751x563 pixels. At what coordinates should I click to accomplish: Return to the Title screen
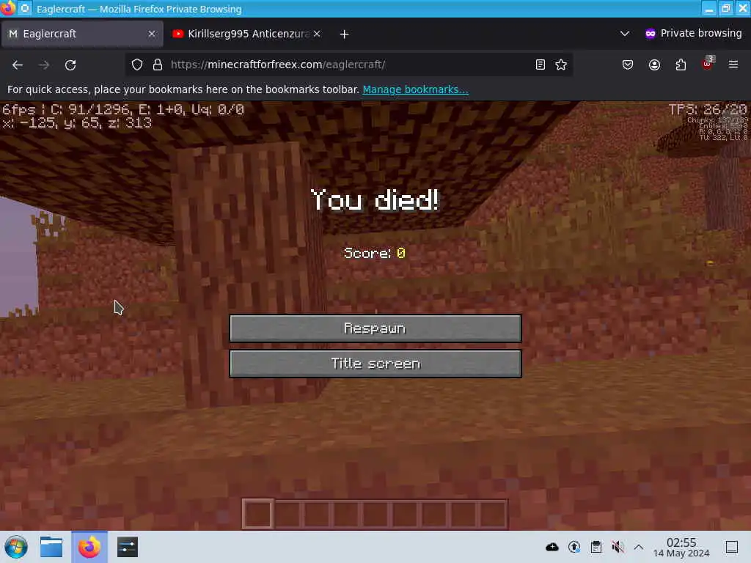point(375,364)
